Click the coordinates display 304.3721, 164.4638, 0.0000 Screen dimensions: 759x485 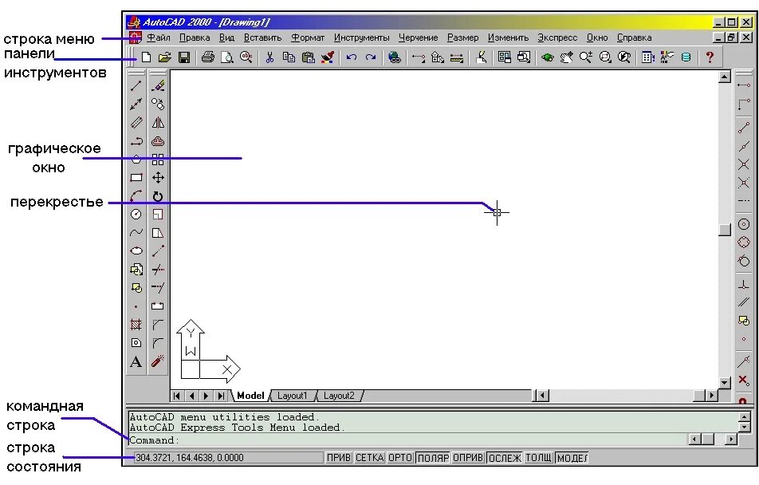[x=229, y=458]
